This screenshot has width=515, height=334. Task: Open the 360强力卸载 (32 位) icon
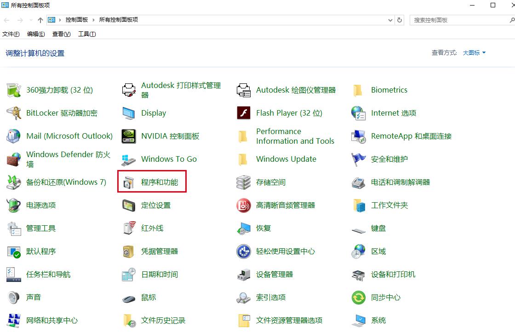(x=14, y=90)
